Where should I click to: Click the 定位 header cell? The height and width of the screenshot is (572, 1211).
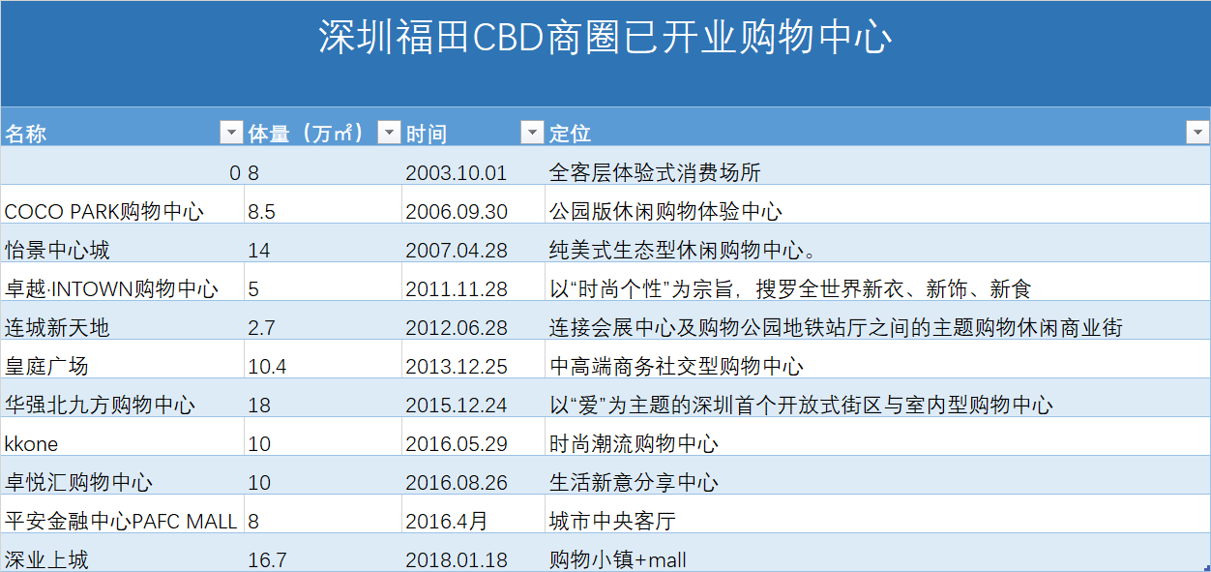click(877, 127)
